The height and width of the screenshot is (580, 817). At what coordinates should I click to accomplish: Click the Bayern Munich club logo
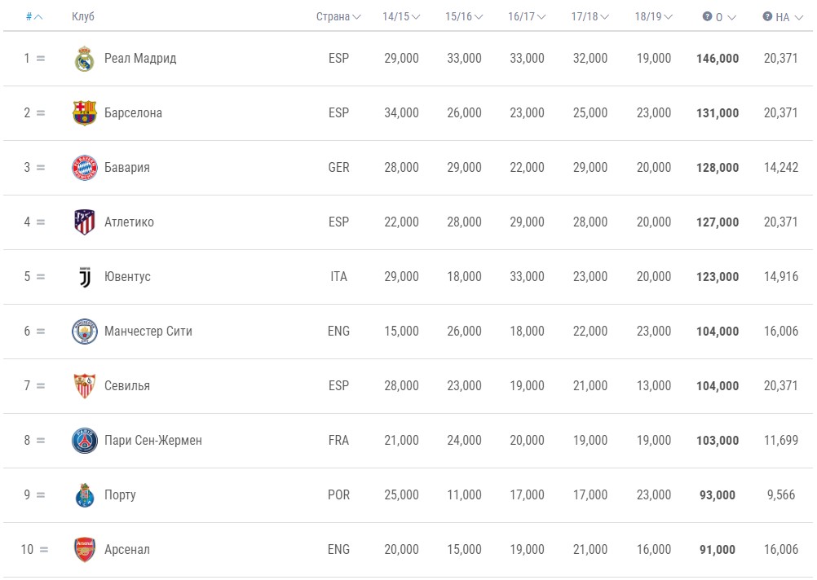85,168
